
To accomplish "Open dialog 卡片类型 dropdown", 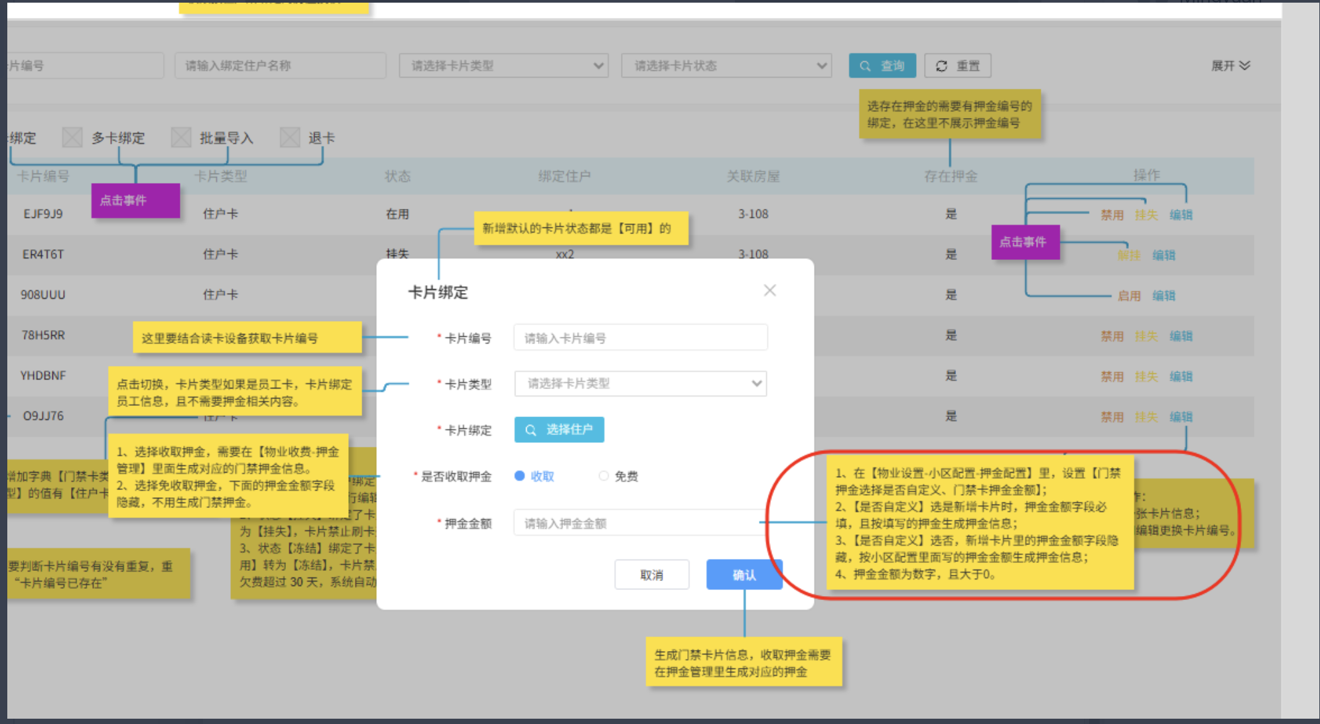I will coord(640,384).
